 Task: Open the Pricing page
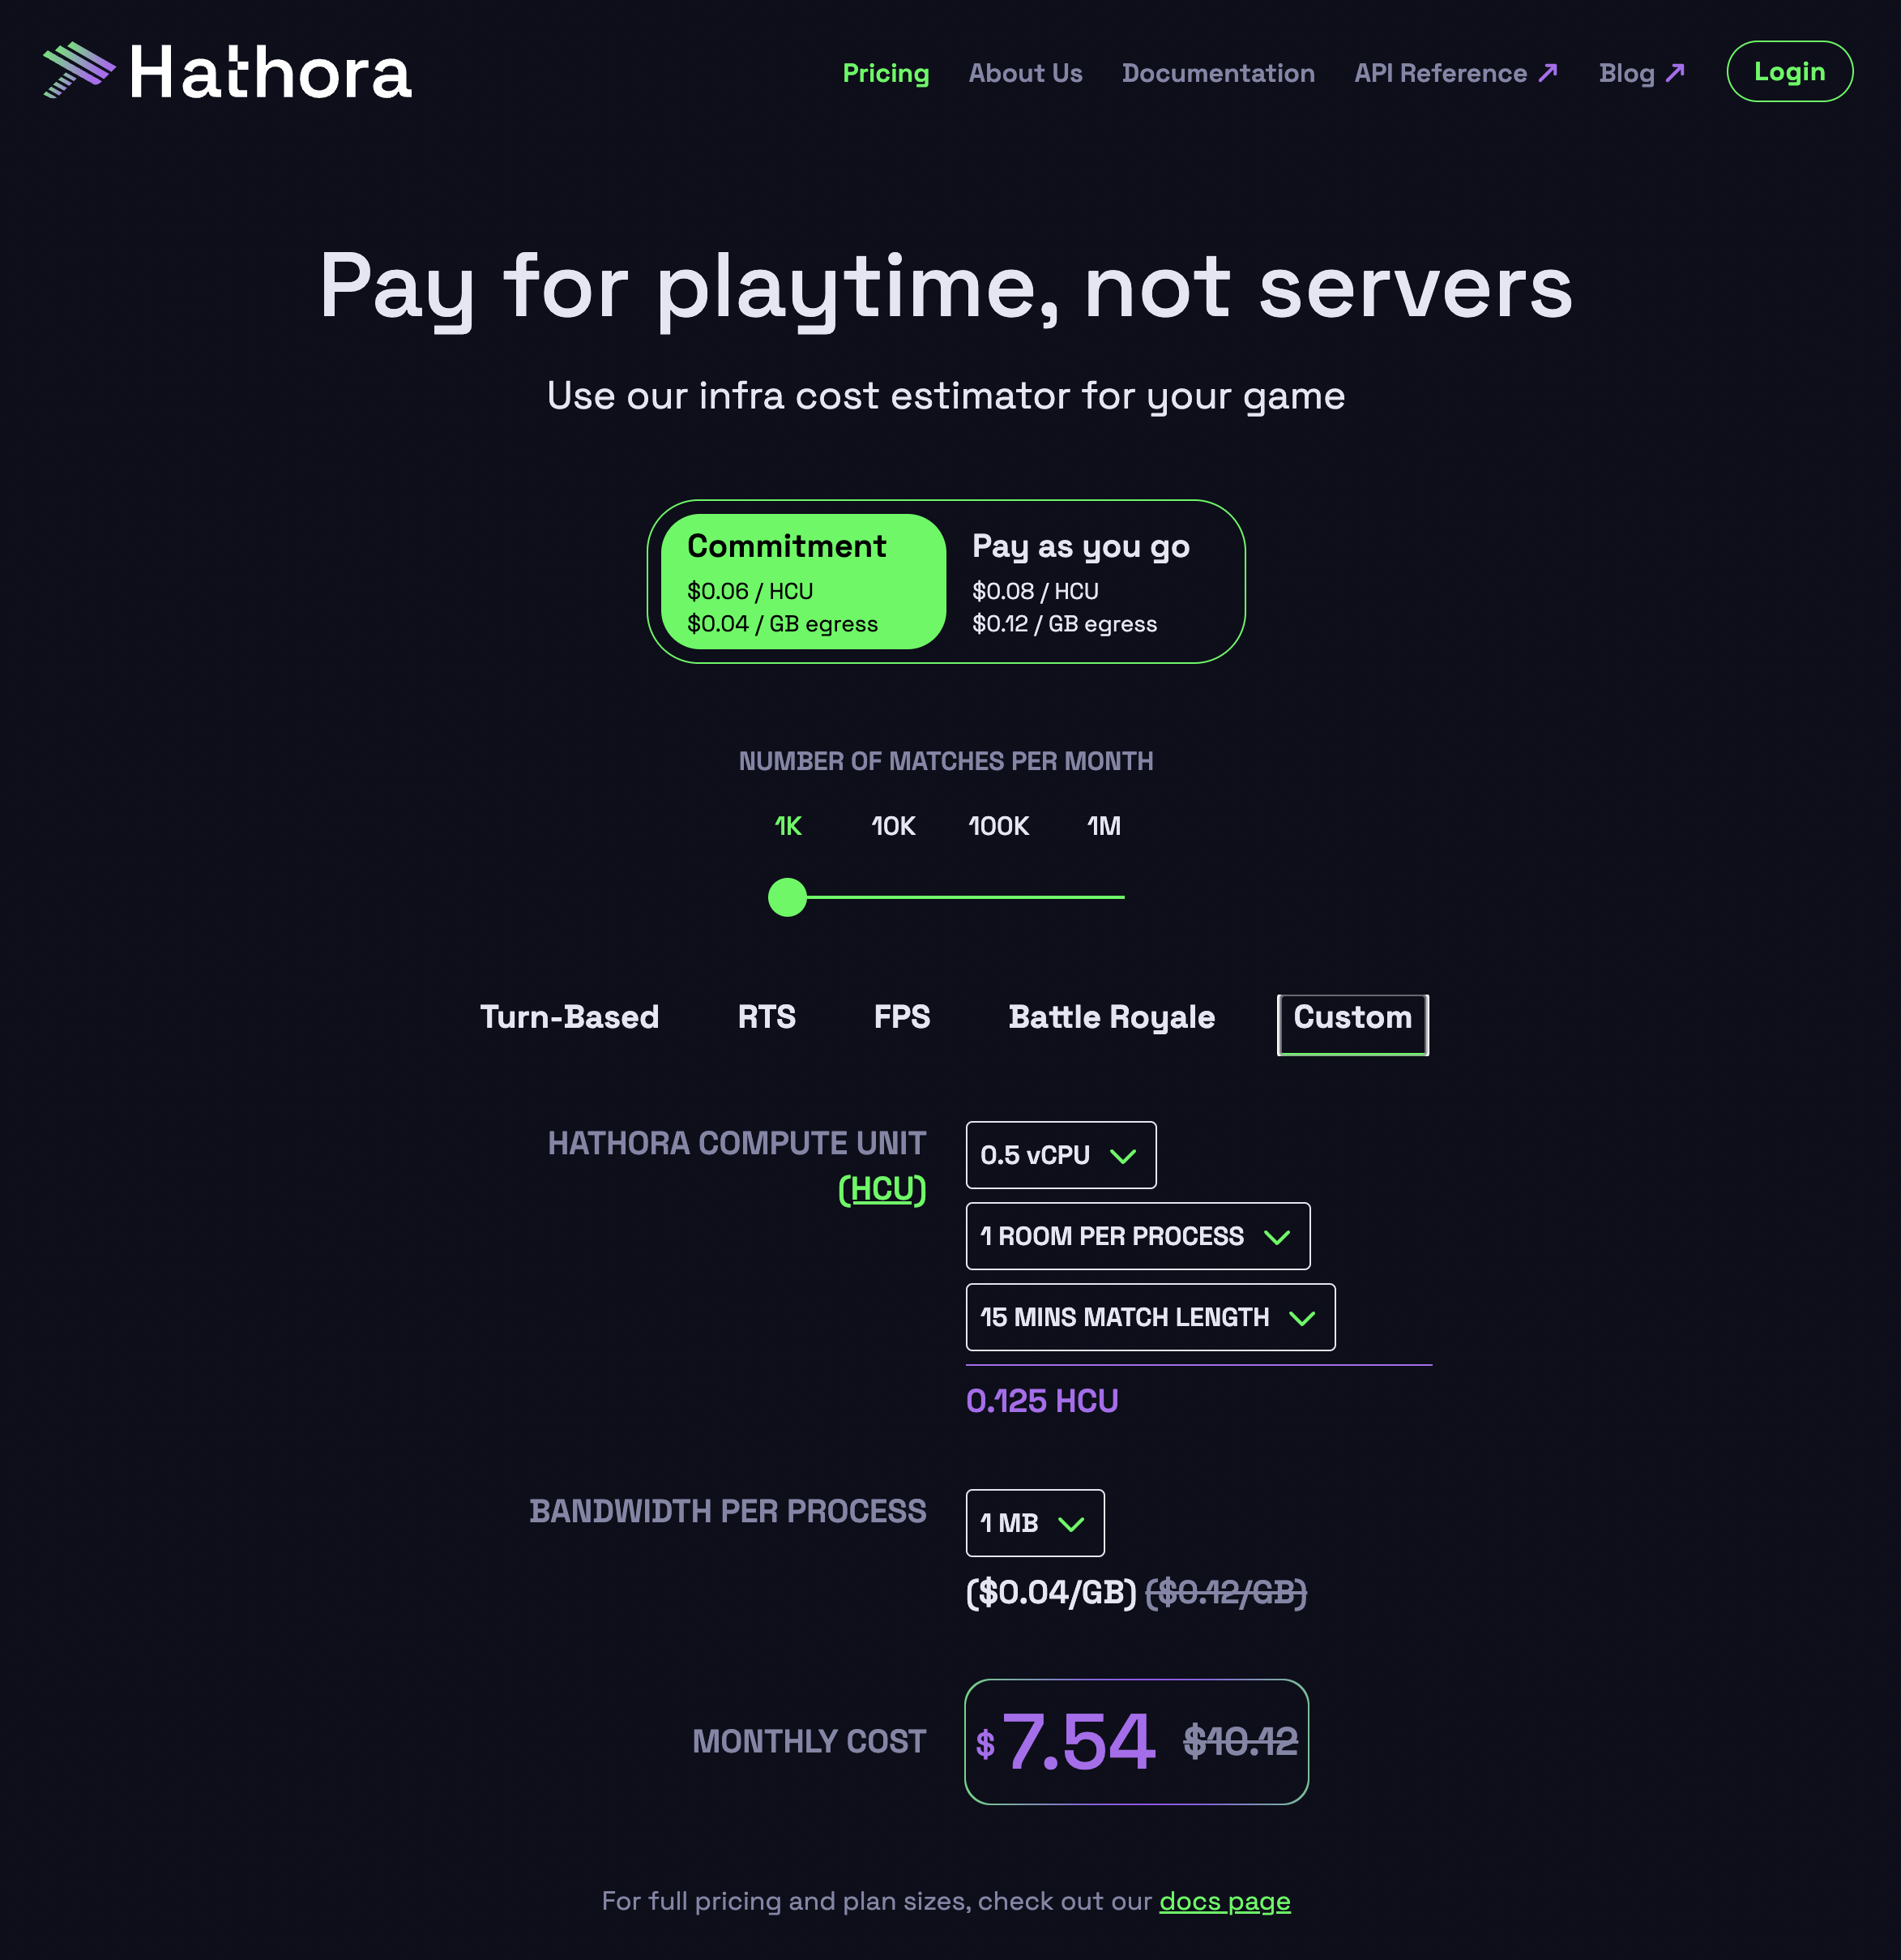click(x=886, y=72)
